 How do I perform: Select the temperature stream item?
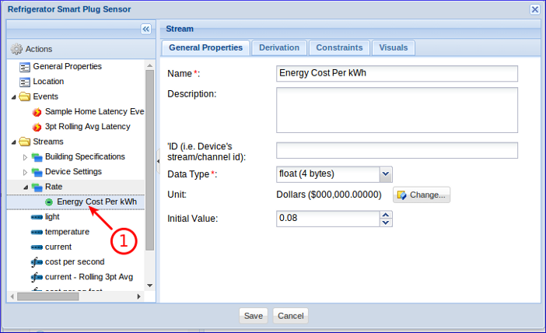coord(66,232)
